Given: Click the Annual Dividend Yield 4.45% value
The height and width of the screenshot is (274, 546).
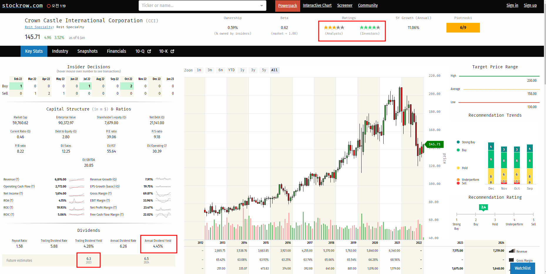Looking at the screenshot, I should click(158, 246).
